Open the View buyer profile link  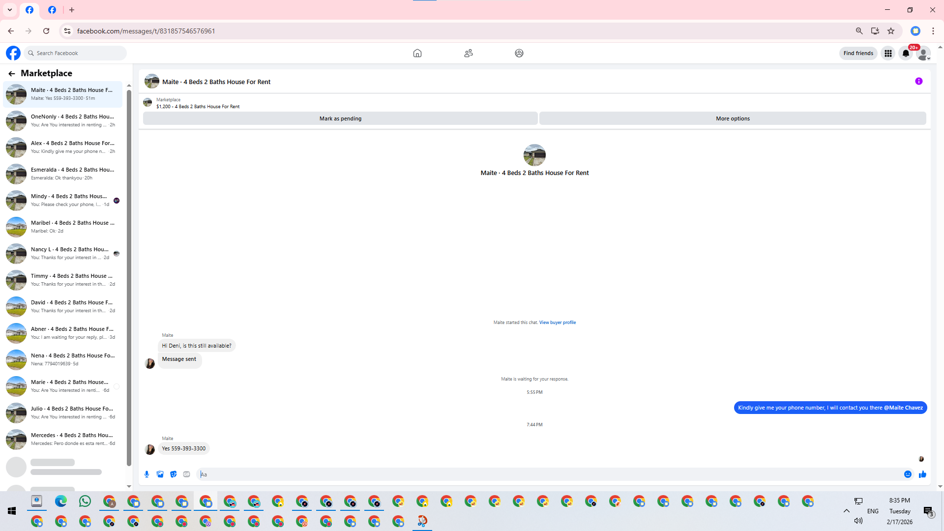coord(557,323)
